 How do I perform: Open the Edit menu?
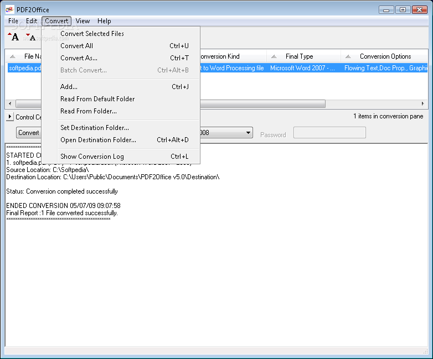pyautogui.click(x=32, y=21)
